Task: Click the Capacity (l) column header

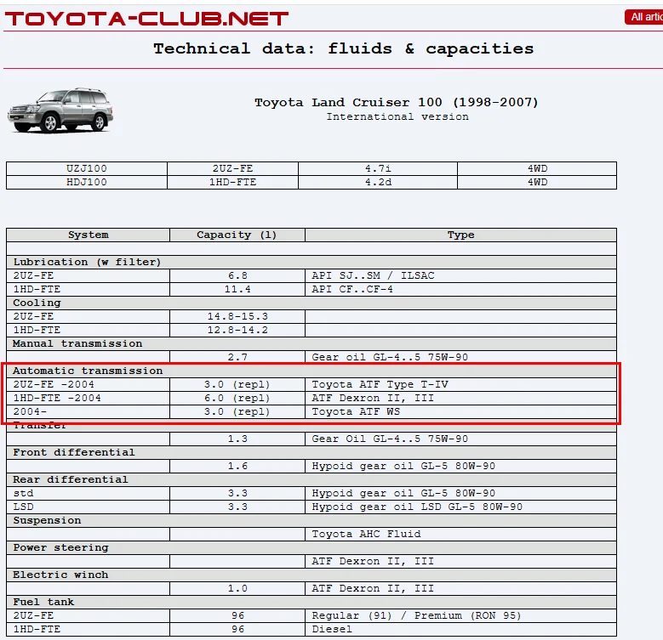Action: click(237, 235)
